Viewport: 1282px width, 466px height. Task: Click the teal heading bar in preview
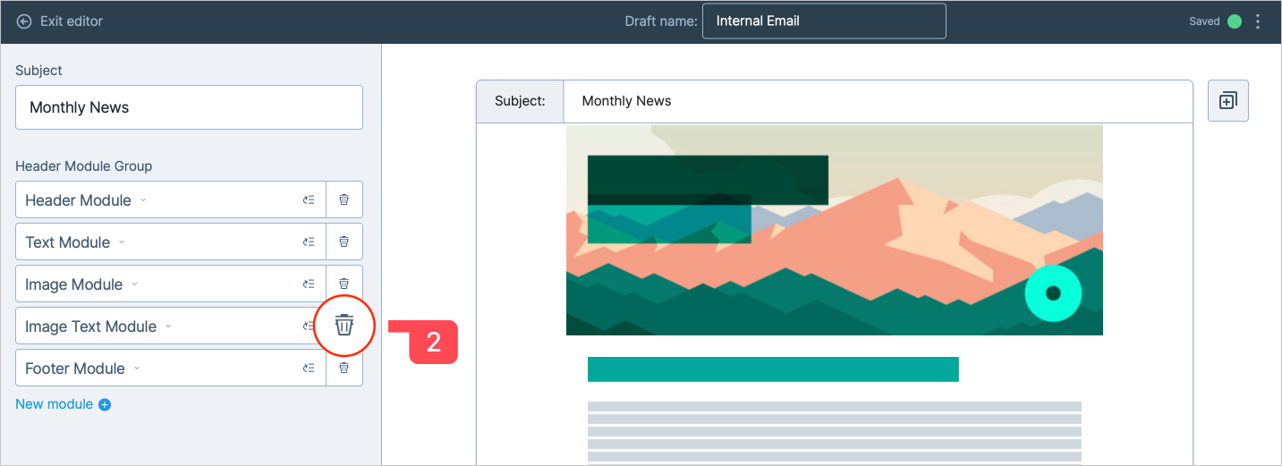click(773, 369)
